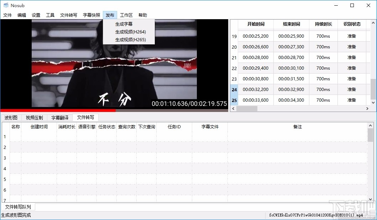The image size is (377, 220).
Task: Select subtitle row number 25
Action: 234,100
